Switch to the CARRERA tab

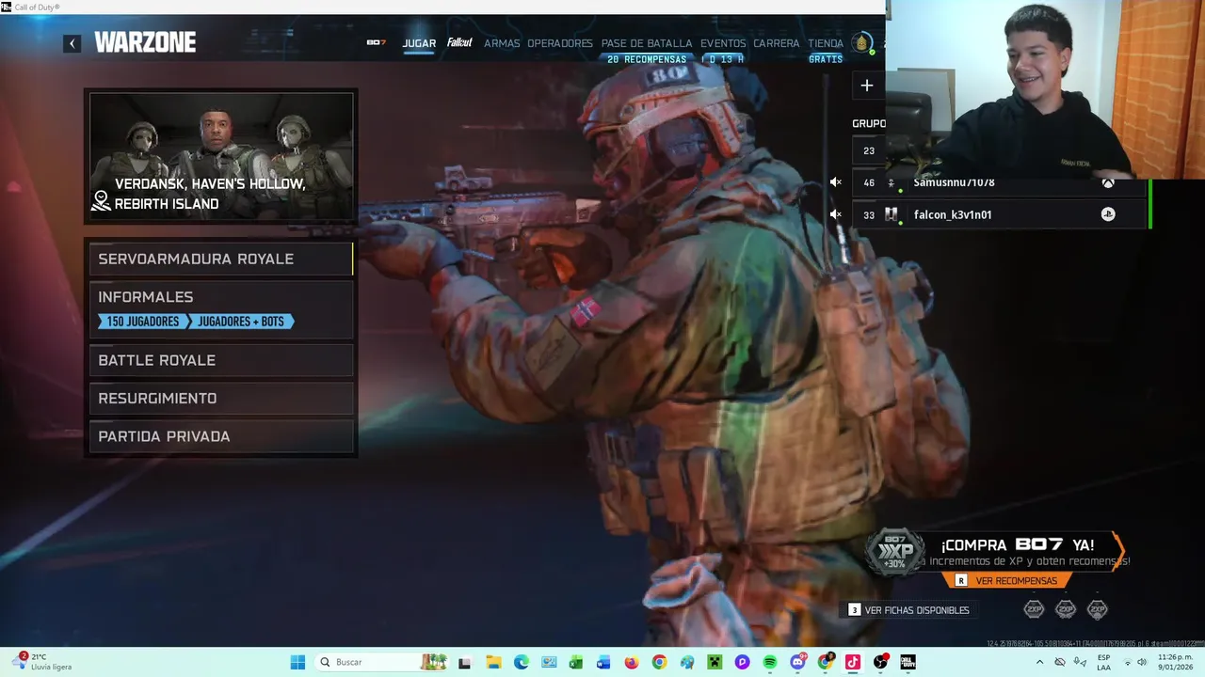click(777, 43)
